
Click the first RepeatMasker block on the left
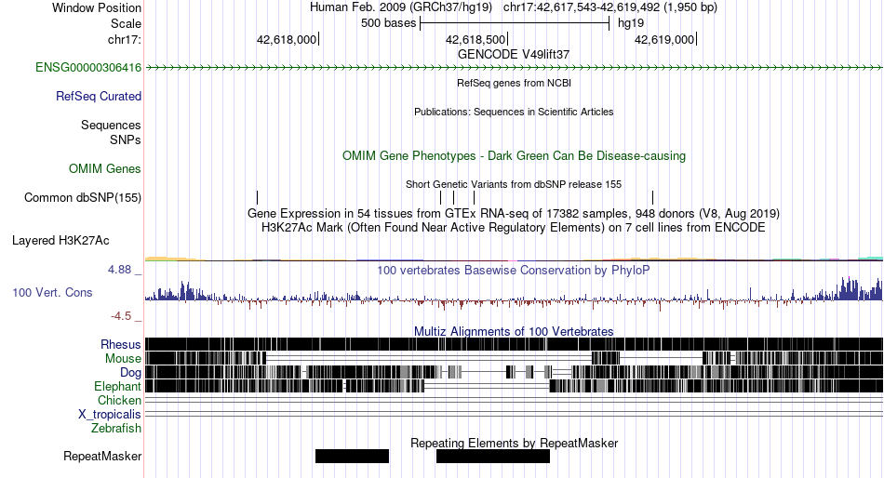pos(352,456)
